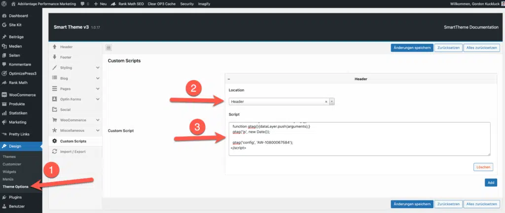
Task: Open the comments bubble icon in admin bar
Action: tap(83, 4)
